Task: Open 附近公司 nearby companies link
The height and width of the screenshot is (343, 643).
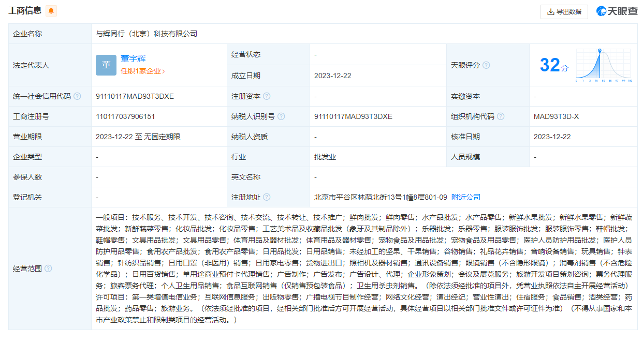Action: coord(466,197)
